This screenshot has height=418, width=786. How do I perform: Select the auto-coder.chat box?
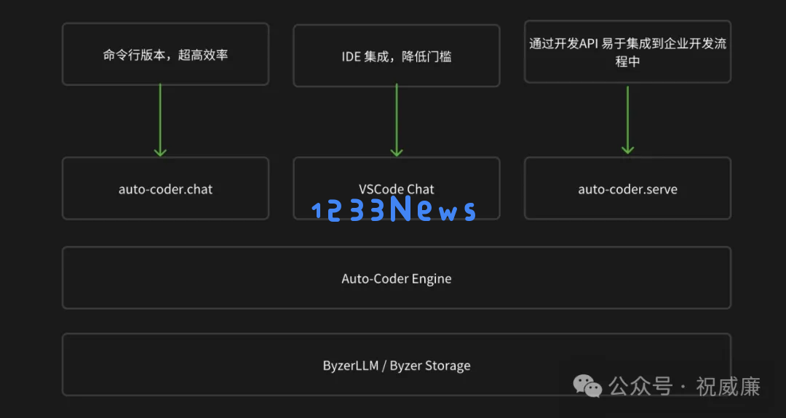(165, 188)
